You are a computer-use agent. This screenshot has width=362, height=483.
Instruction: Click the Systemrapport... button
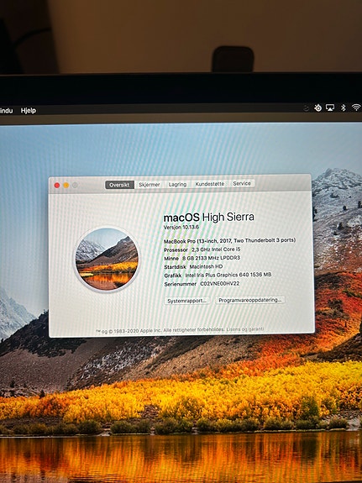click(x=186, y=301)
